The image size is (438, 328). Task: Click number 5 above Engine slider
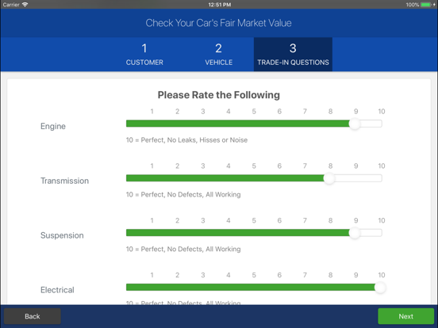coord(254,112)
